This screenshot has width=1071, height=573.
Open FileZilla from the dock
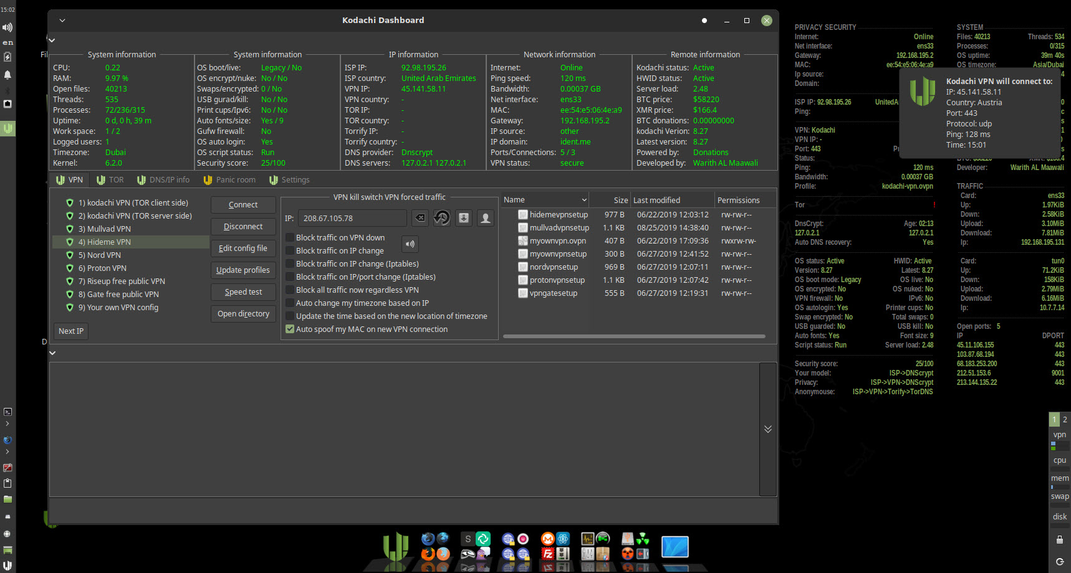click(x=548, y=554)
